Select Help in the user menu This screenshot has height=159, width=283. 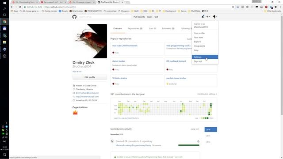coord(205,50)
